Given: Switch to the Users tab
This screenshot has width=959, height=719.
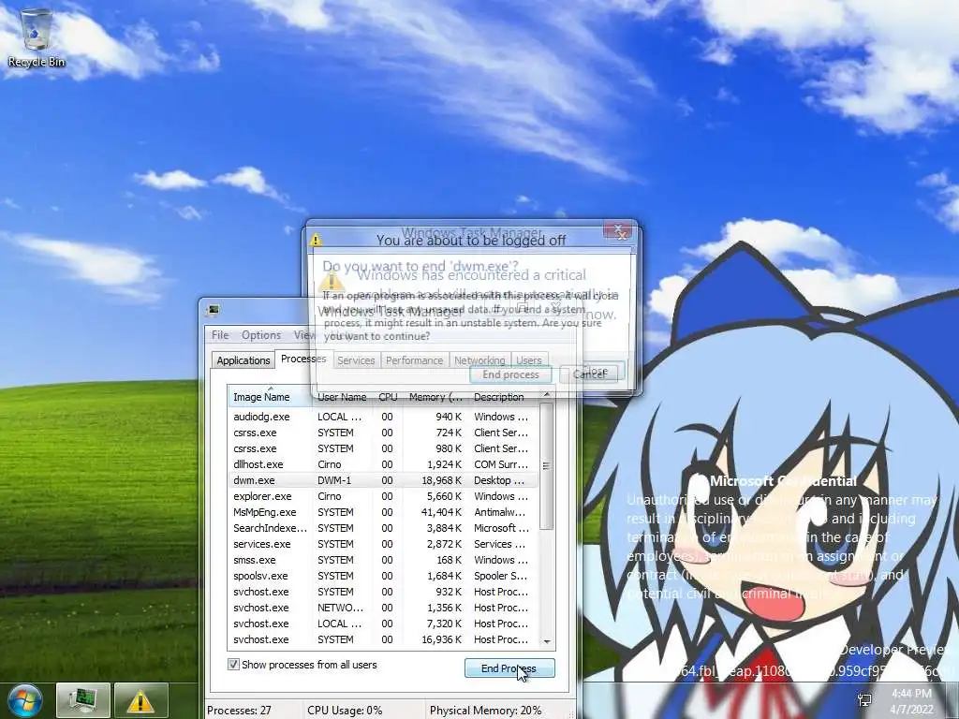Looking at the screenshot, I should pos(529,360).
